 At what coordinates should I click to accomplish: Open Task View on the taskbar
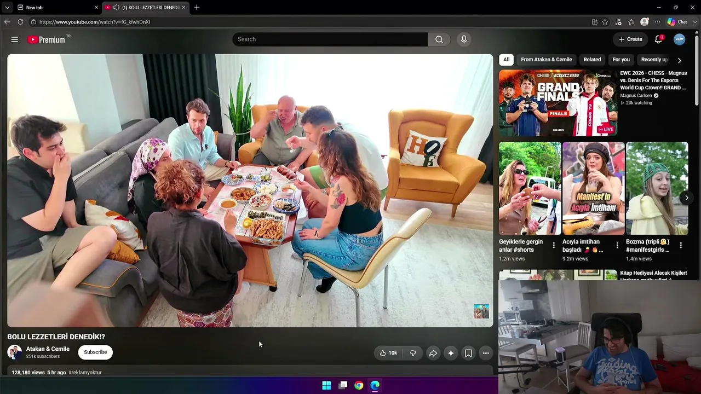pos(343,385)
